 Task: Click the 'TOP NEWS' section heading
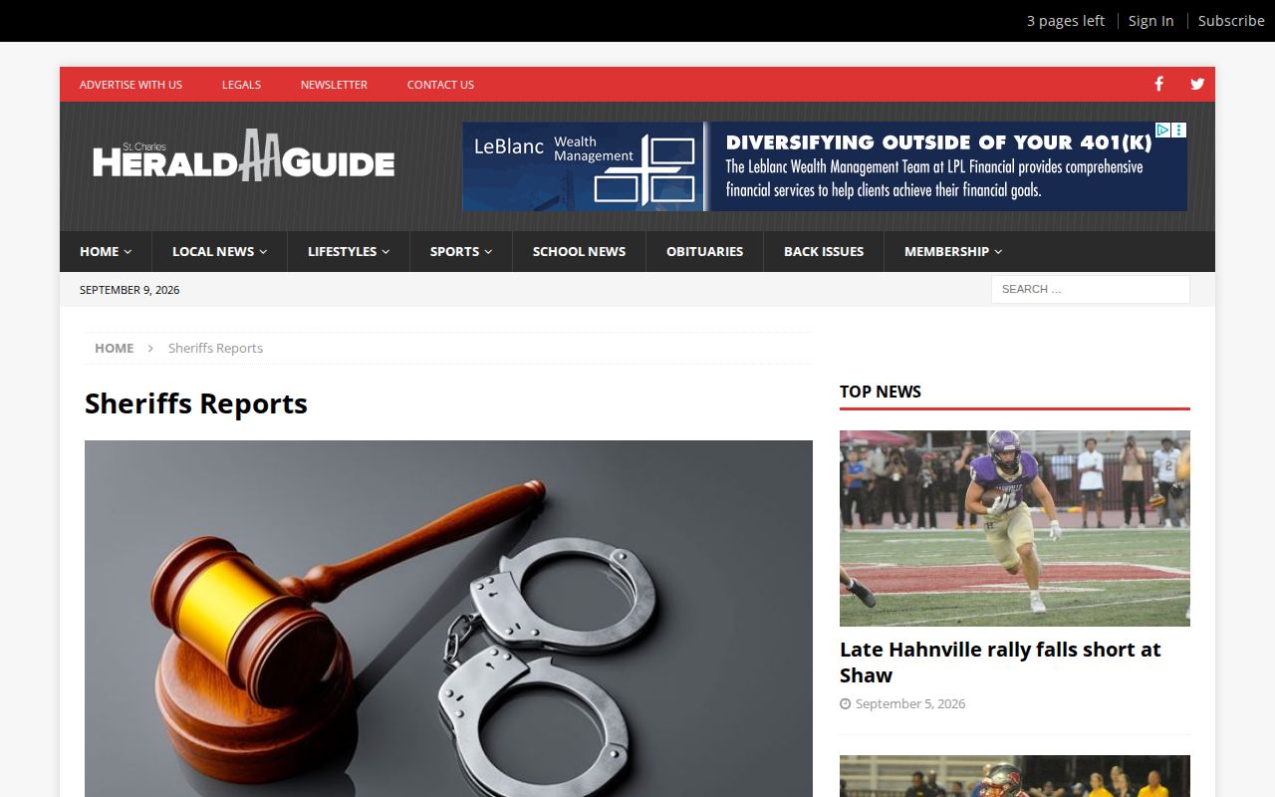coord(881,392)
